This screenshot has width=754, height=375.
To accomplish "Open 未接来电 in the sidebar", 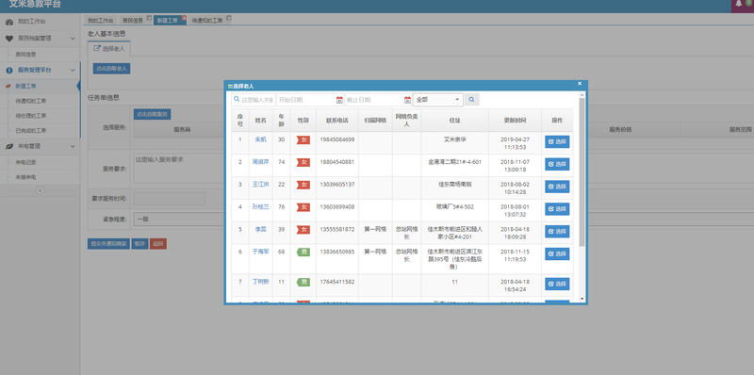I will (x=26, y=177).
